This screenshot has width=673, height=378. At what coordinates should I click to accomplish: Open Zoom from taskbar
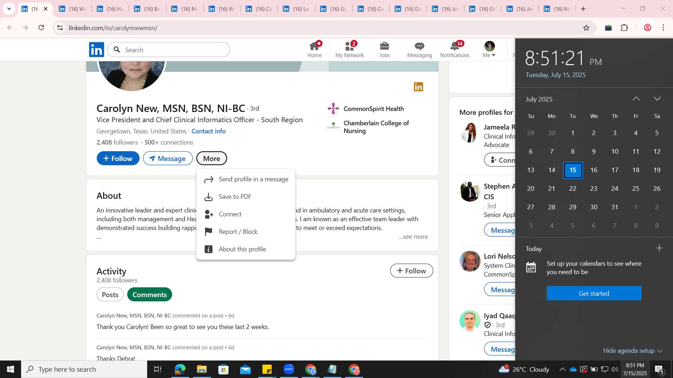coord(289,369)
